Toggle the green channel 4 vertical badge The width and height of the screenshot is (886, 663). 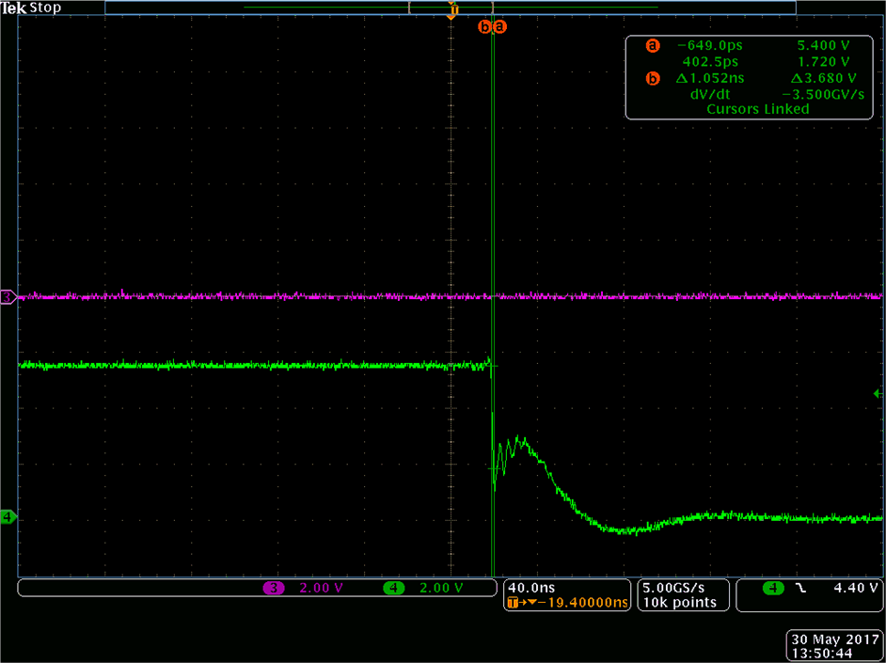click(393, 589)
